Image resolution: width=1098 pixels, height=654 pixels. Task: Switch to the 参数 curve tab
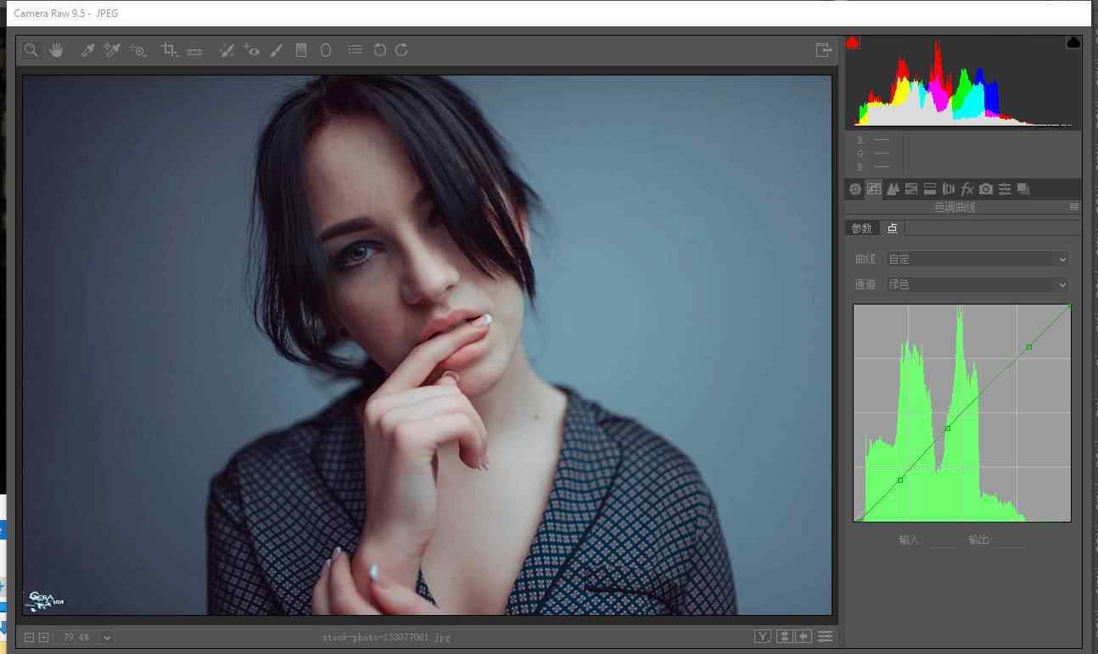861,228
